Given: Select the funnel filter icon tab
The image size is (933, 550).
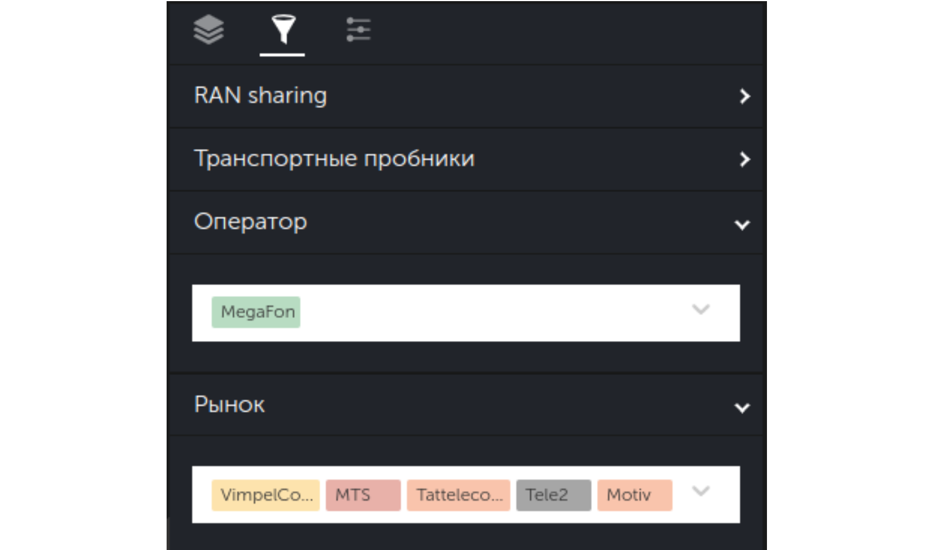Looking at the screenshot, I should (282, 29).
